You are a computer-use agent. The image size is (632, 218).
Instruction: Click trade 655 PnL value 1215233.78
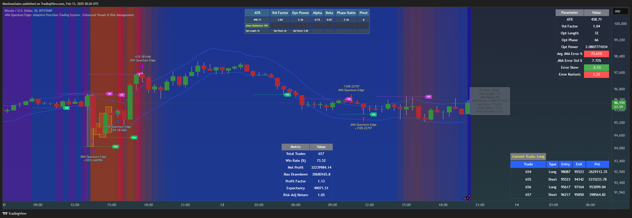click(598, 180)
